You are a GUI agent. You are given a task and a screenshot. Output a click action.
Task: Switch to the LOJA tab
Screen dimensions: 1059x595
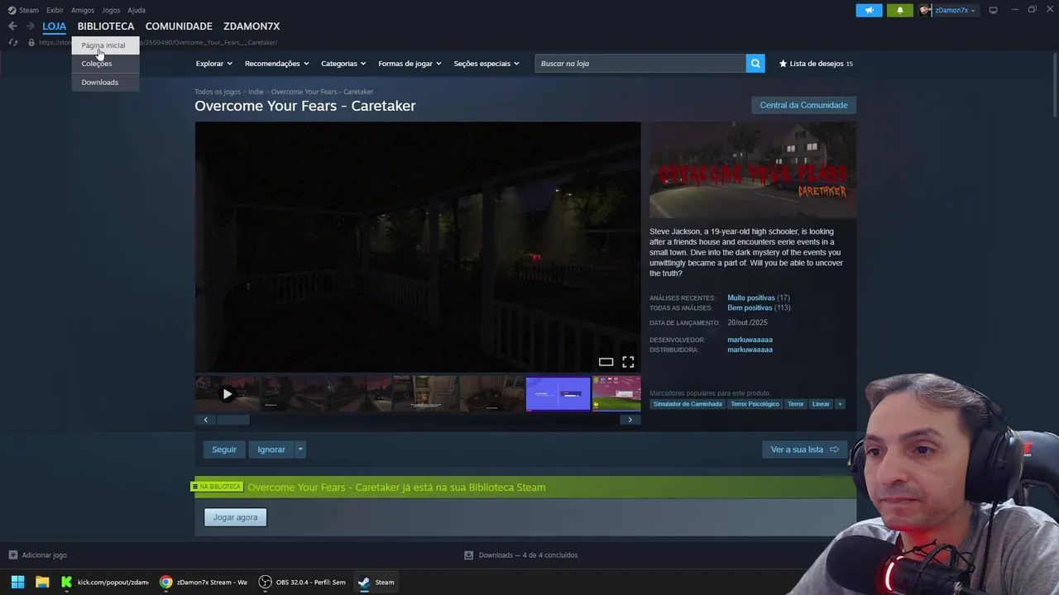54,26
